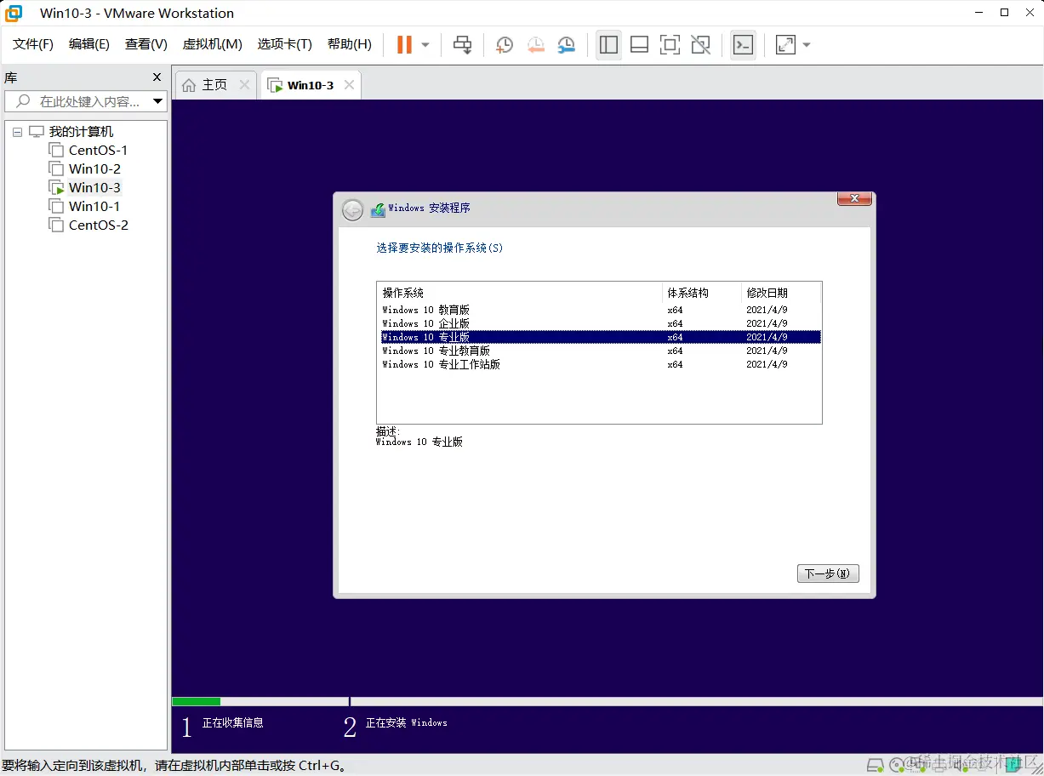Click the 体系结构 column header
Image resolution: width=1044 pixels, height=776 pixels.
point(702,293)
